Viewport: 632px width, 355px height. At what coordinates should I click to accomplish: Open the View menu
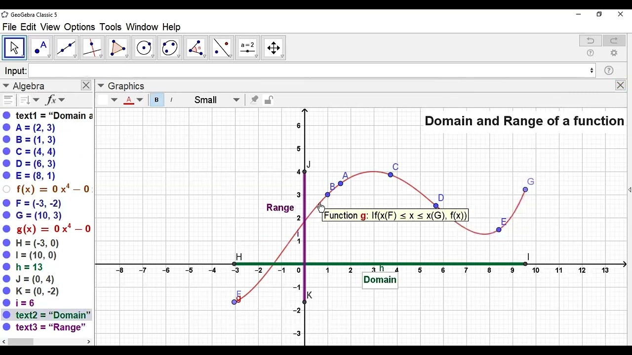[x=50, y=27]
